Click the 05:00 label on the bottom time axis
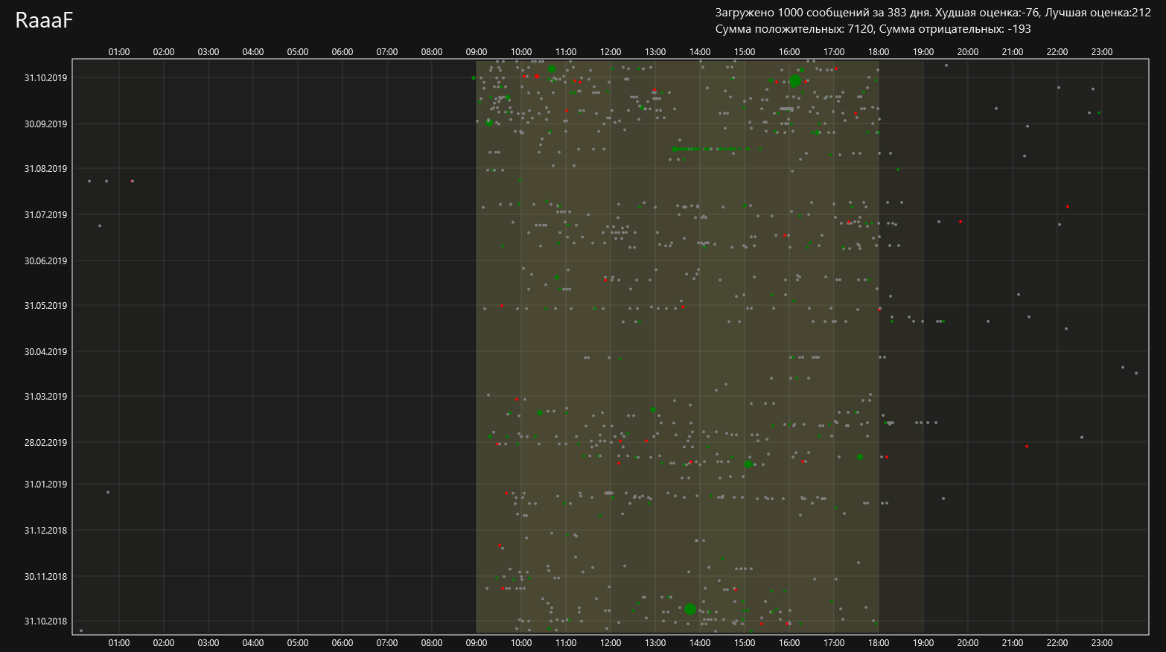 coord(298,643)
